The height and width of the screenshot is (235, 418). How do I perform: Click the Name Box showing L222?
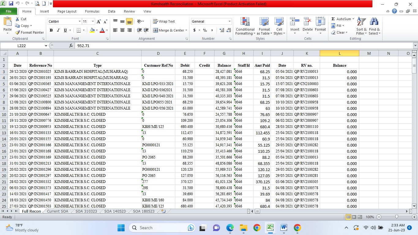click(x=22, y=46)
